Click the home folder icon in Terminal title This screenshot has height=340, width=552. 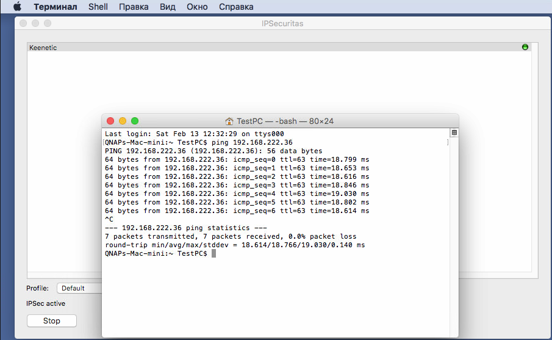pyautogui.click(x=229, y=121)
